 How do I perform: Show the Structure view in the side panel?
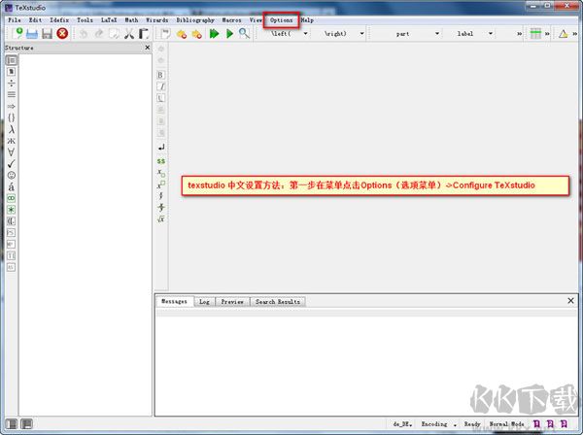12,60
